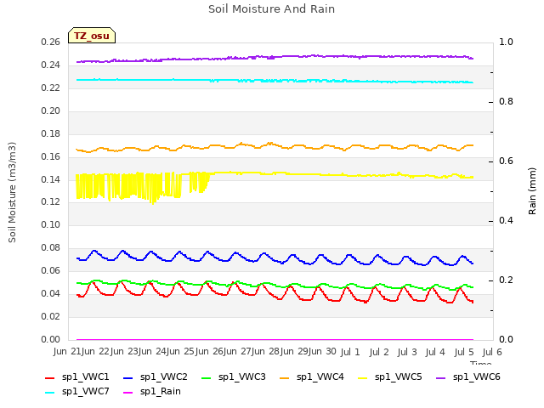Viewport: 544px width, 408px height.
Task: Click the chart title Soil Moisture And Rain
Action: coord(272,9)
